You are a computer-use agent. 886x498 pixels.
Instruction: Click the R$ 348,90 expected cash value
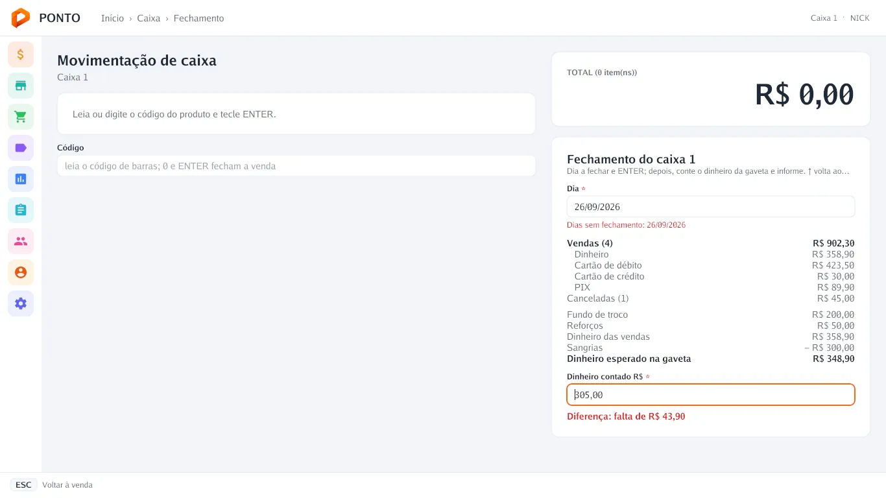pyautogui.click(x=833, y=359)
